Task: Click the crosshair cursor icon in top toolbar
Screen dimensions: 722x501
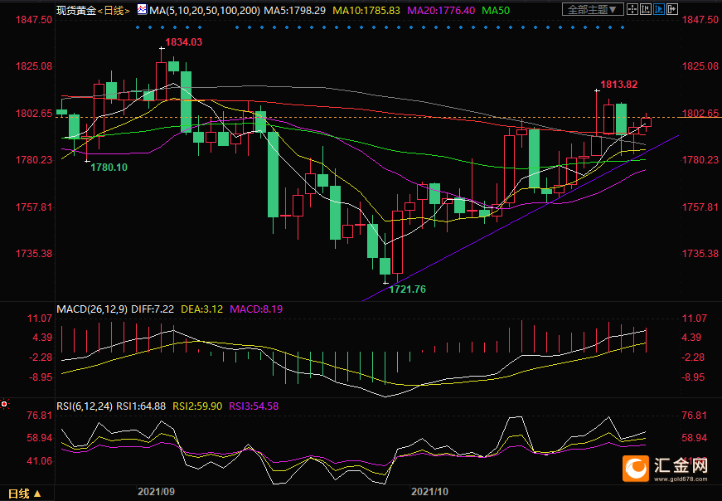Action: point(632,9)
